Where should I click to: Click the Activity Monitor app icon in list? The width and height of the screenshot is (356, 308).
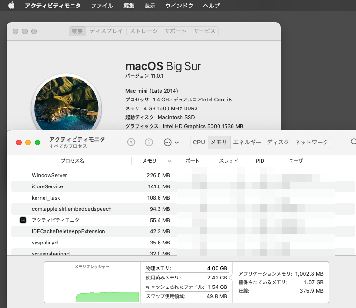(x=23, y=220)
